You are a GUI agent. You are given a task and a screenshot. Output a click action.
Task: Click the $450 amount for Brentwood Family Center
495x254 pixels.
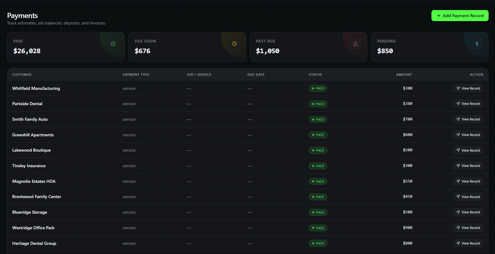[408, 197]
